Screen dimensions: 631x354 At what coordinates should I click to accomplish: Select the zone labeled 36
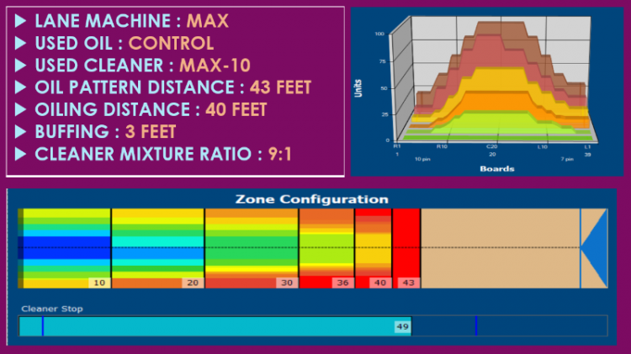[x=326, y=248]
